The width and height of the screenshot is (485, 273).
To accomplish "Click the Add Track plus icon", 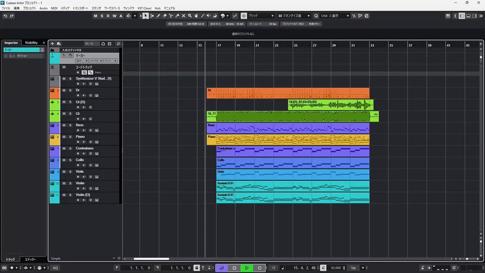I will pyautogui.click(x=53, y=44).
